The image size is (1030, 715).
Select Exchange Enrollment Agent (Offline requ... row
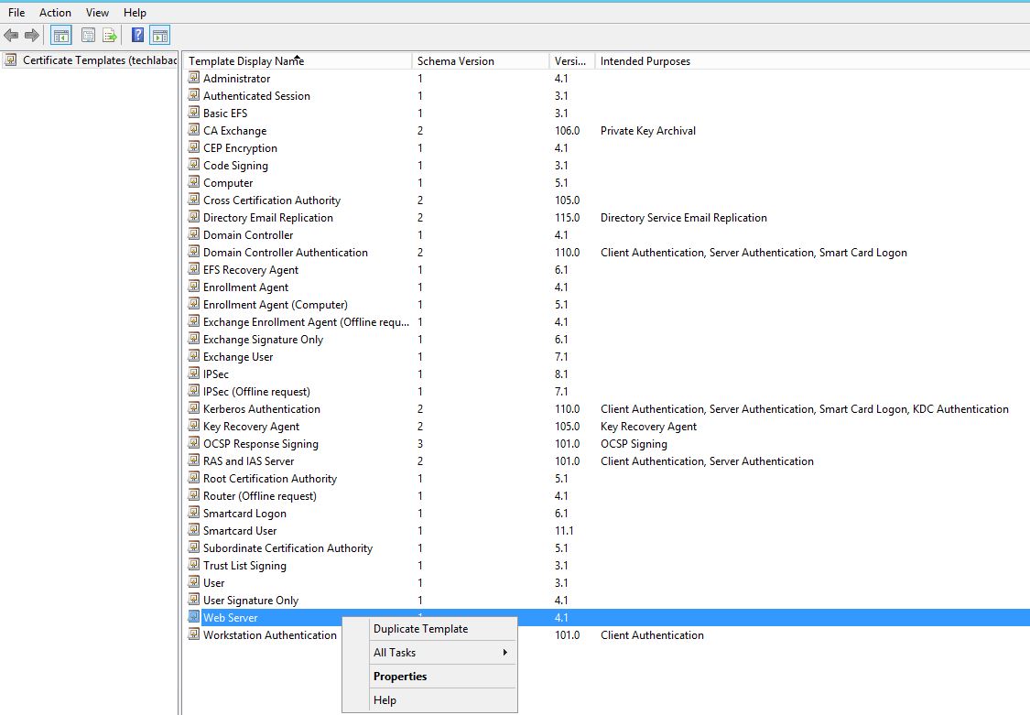pyautogui.click(x=606, y=321)
